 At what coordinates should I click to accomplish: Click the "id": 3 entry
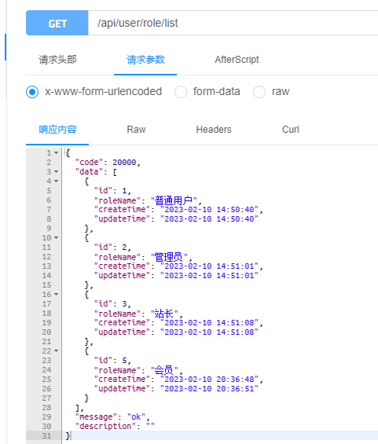pyautogui.click(x=112, y=304)
